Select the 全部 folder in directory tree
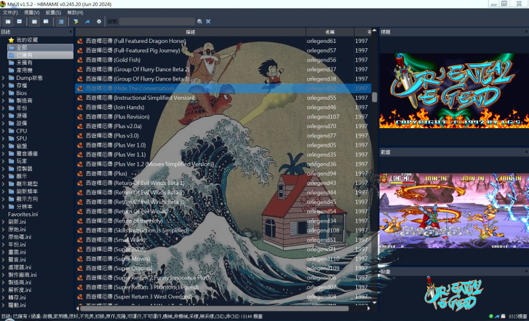Screen dimensions: 529x321 click(40, 48)
